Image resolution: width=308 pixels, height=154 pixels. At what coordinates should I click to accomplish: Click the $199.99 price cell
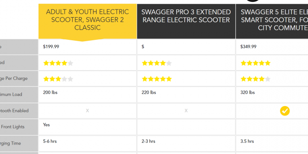click(88, 47)
